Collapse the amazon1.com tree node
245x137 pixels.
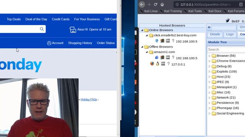pyautogui.click(x=147, y=52)
